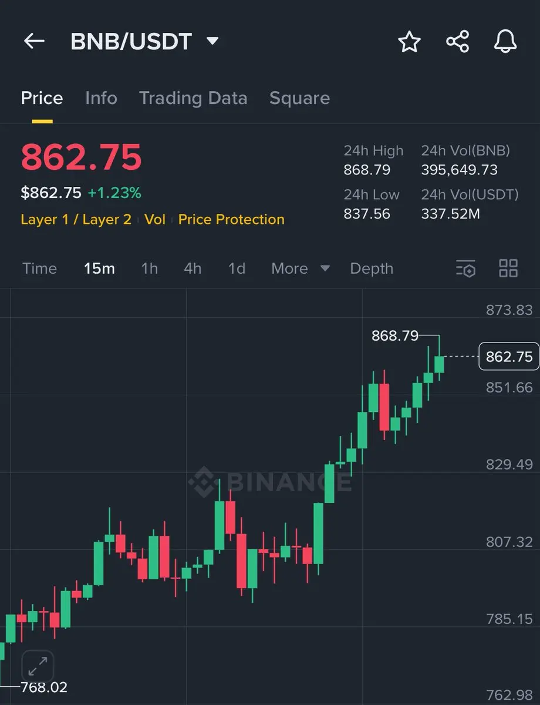
Task: Tap the 829.49 axis label
Action: 509,465
